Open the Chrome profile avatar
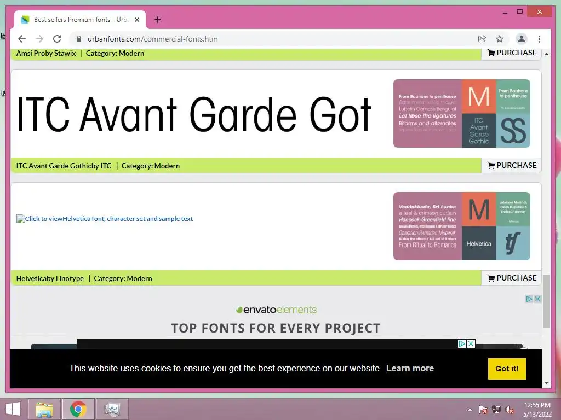This screenshot has width=561, height=420. coord(522,39)
